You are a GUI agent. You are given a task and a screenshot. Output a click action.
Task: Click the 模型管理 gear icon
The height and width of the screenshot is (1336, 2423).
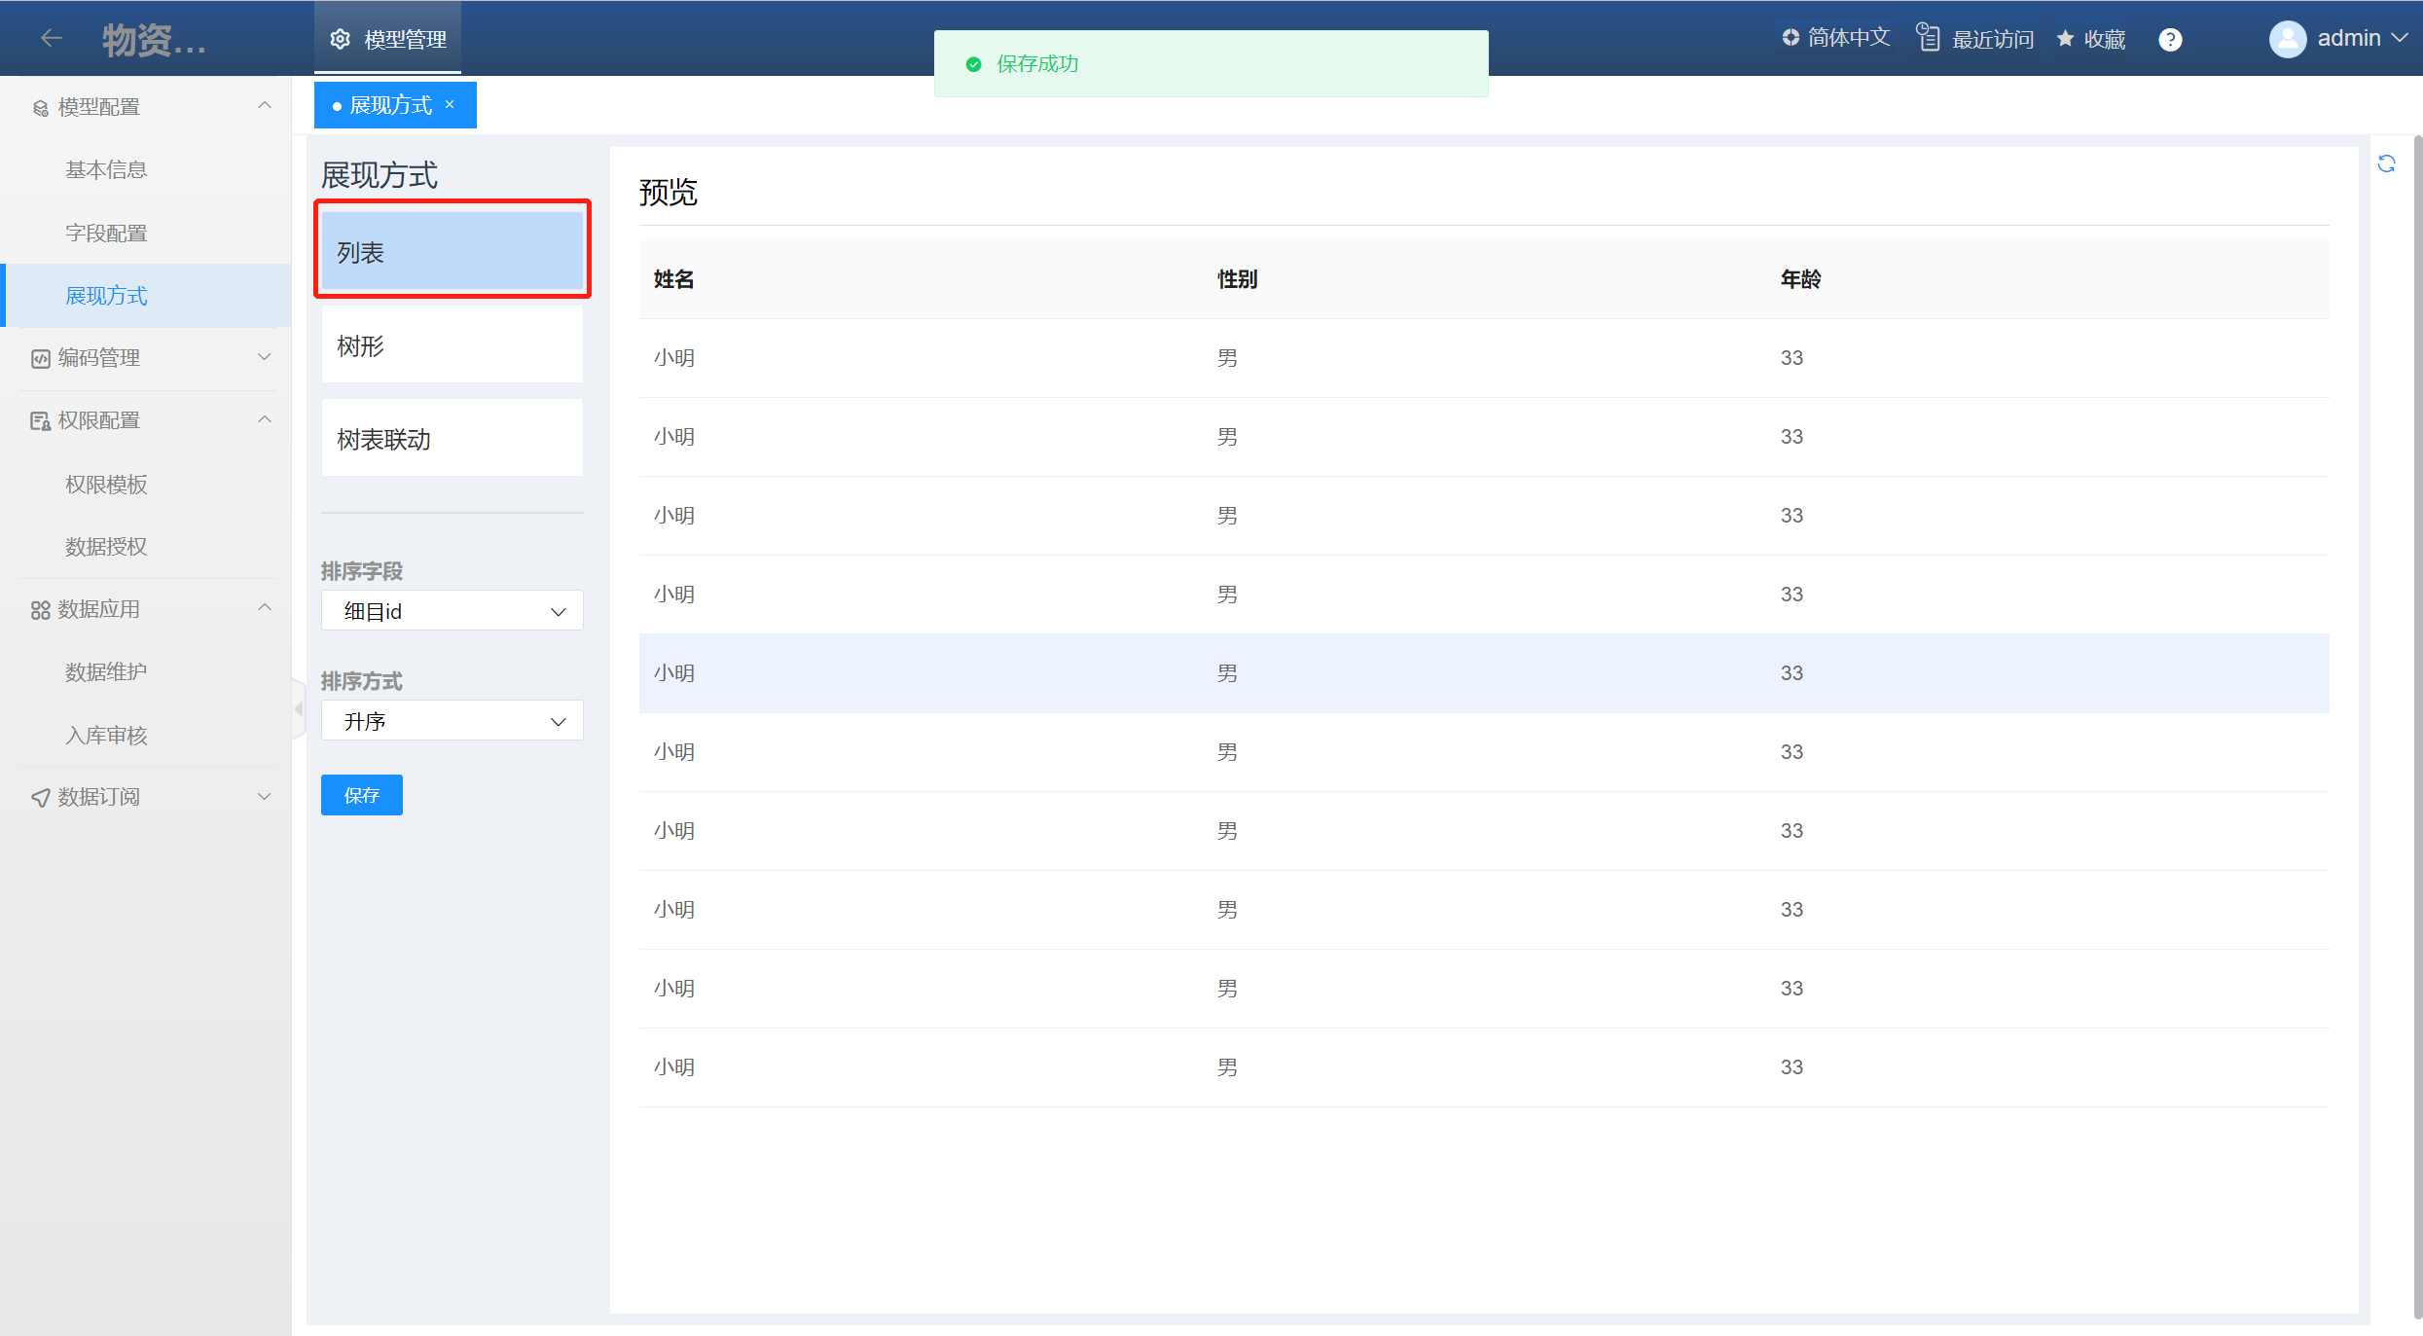pos(340,39)
